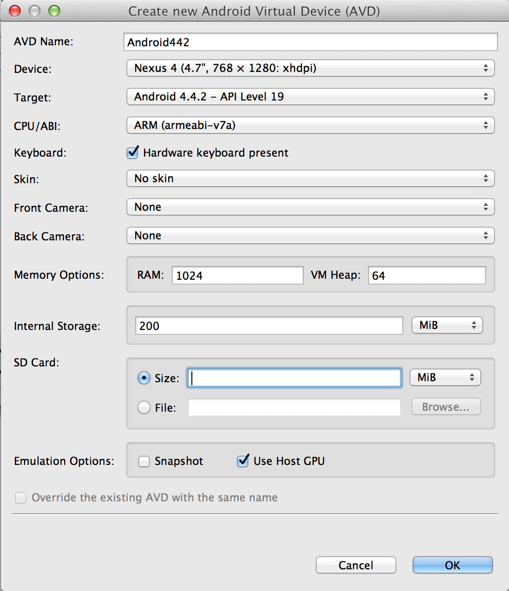Click the SD Card Size text field
The width and height of the screenshot is (509, 591).
click(x=294, y=378)
